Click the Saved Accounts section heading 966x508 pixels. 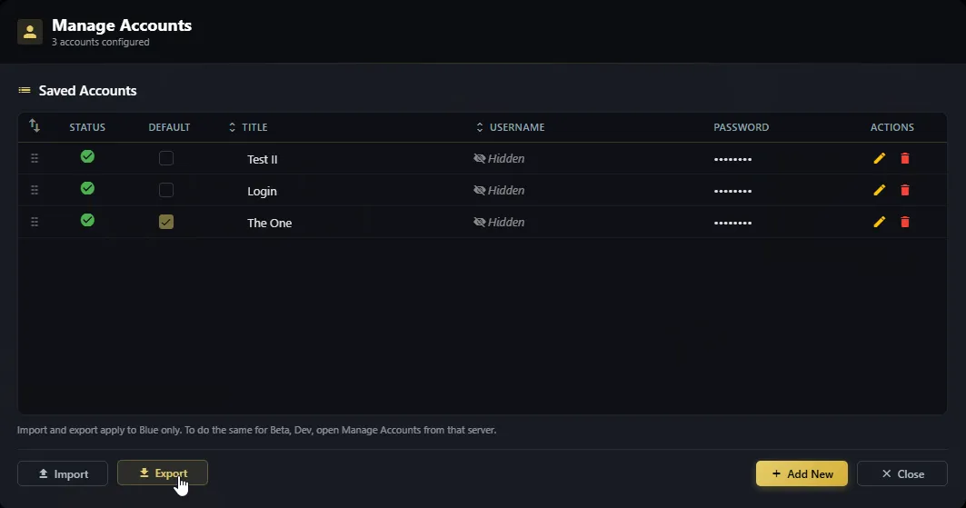(87, 91)
